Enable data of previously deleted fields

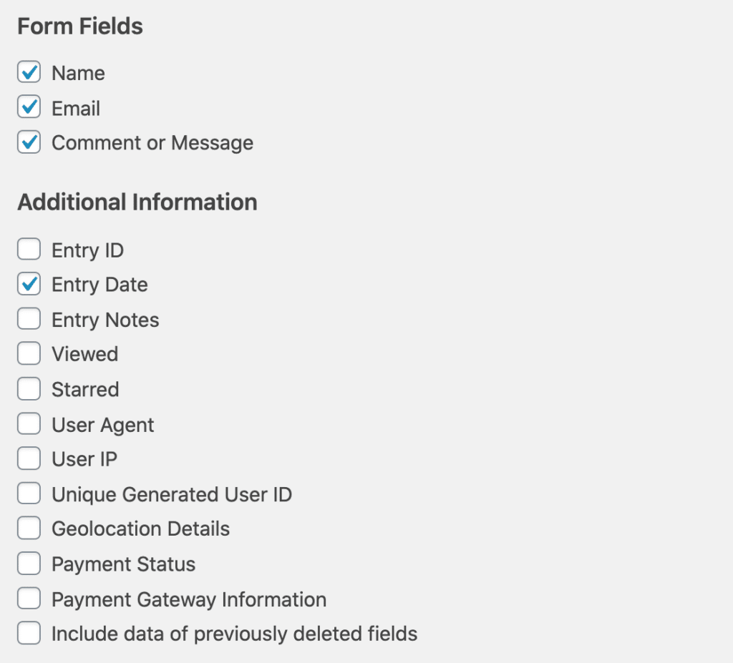29,633
